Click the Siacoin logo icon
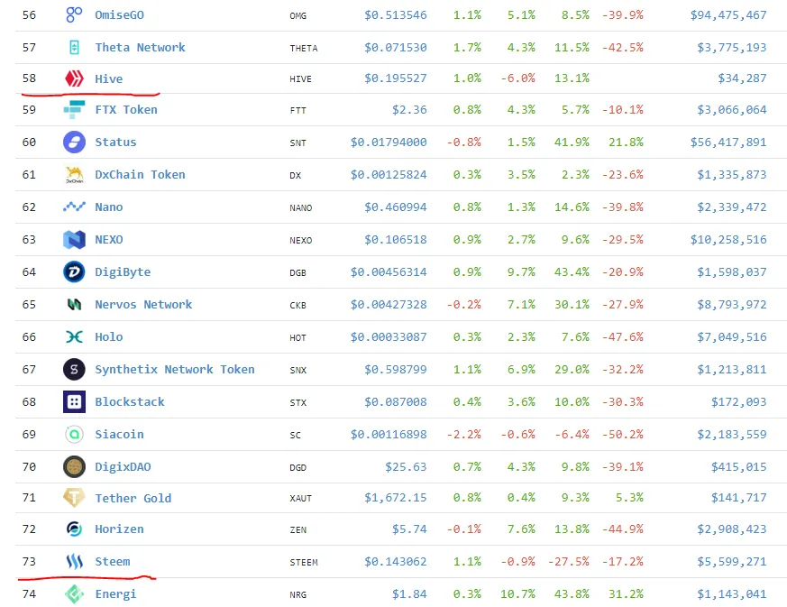Viewport: 787px width, 607px height. [x=74, y=435]
